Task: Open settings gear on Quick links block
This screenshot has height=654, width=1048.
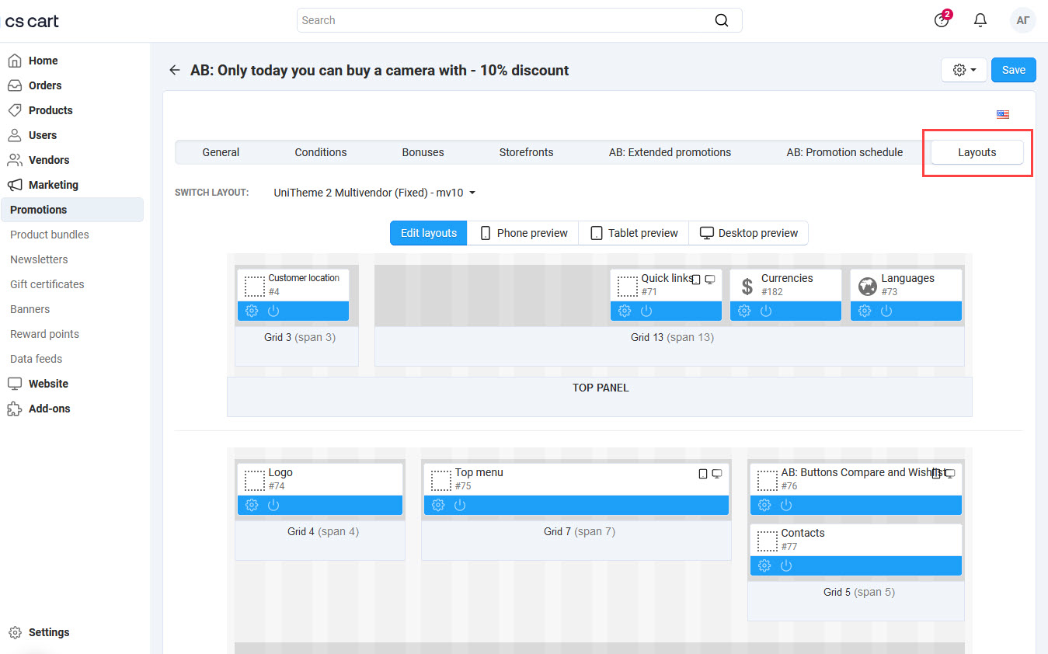Action: [x=624, y=310]
